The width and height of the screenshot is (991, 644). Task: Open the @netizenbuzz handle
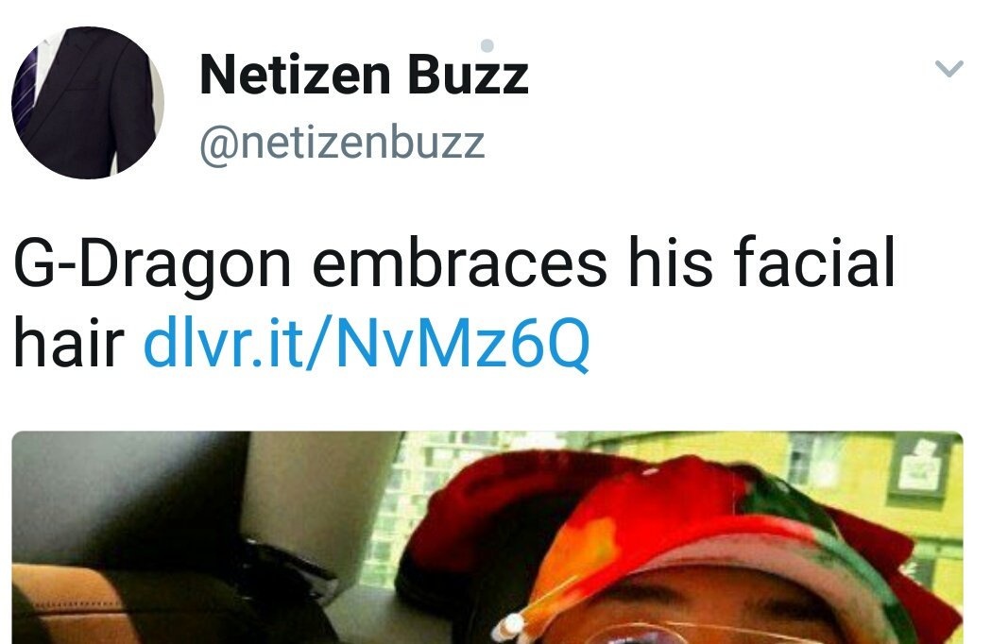coord(342,144)
